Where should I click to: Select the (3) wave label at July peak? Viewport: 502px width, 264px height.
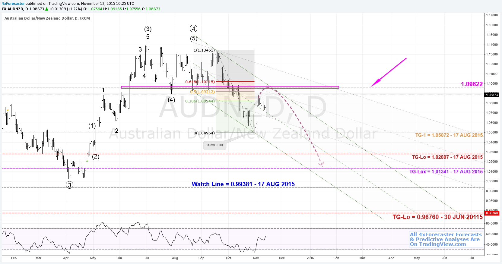148,29
